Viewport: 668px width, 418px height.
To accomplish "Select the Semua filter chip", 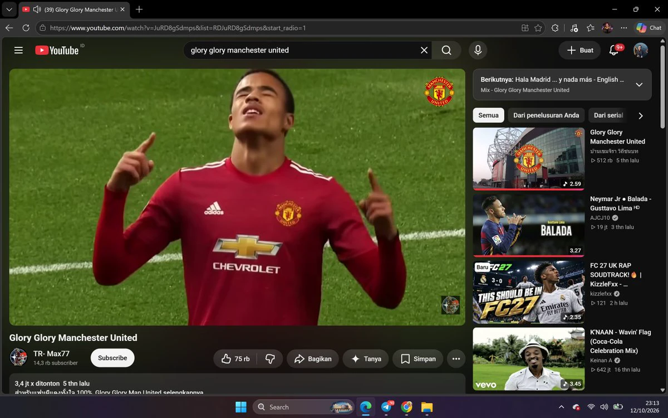I will tap(489, 115).
